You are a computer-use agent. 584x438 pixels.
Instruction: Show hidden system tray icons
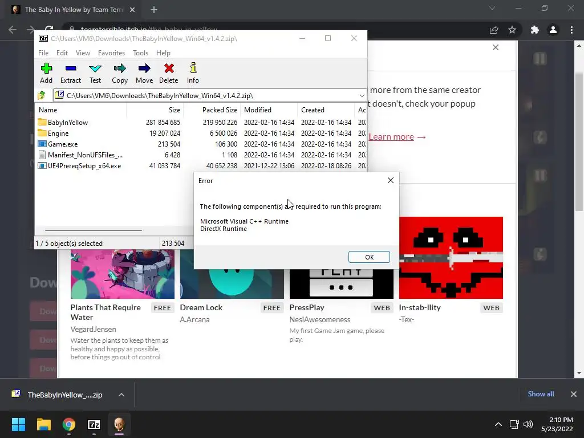[498, 424]
